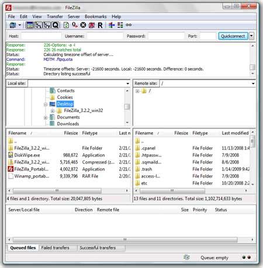This screenshot has width=263, height=268.
Task: Click remote file list horizontal scrollbar
Action: (x=172, y=190)
